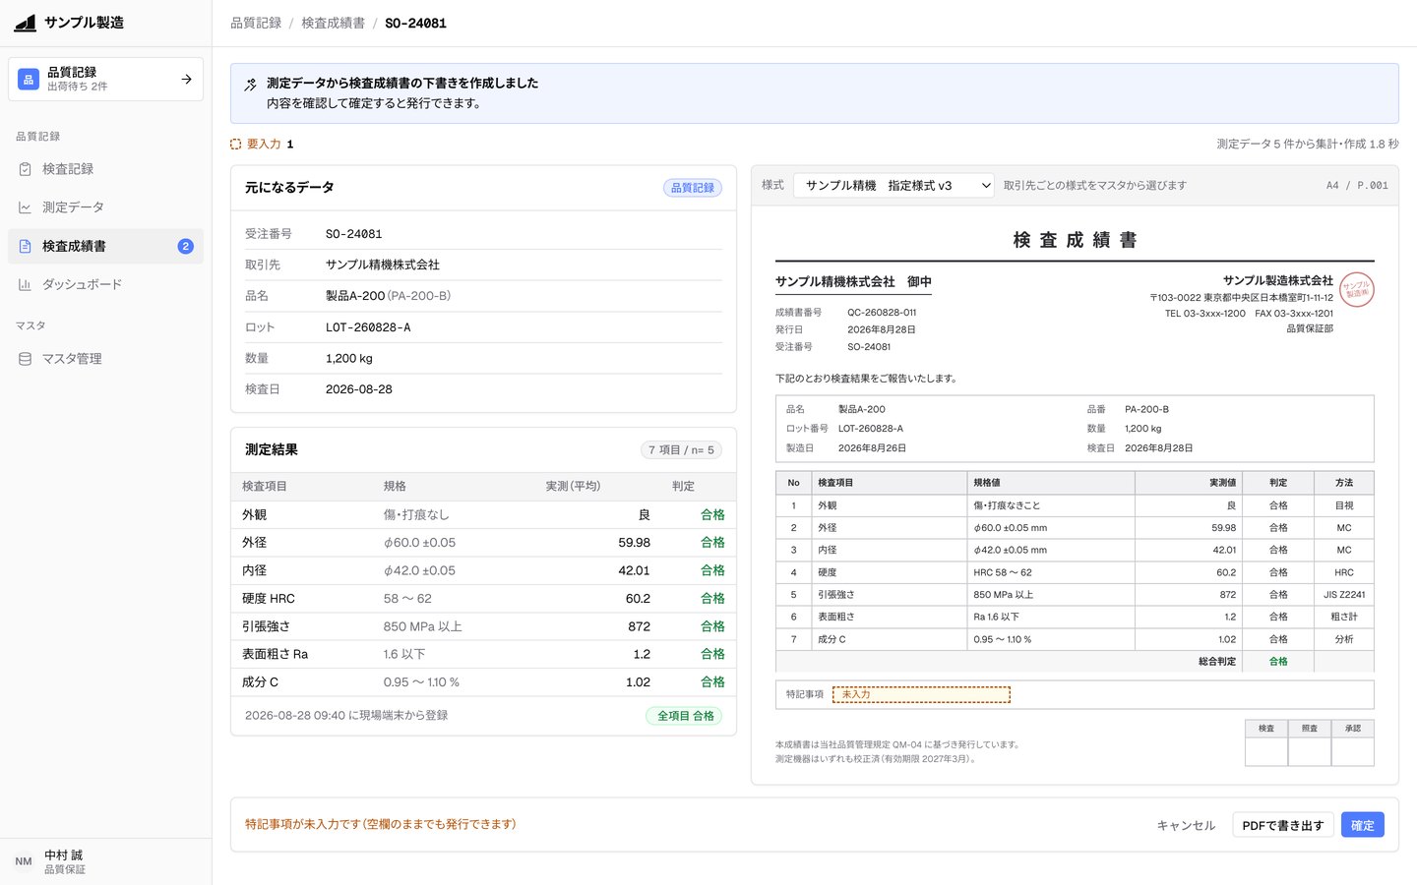This screenshot has width=1417, height=885.
Task: Click the 承認 stamp box in preview
Action: [1353, 751]
